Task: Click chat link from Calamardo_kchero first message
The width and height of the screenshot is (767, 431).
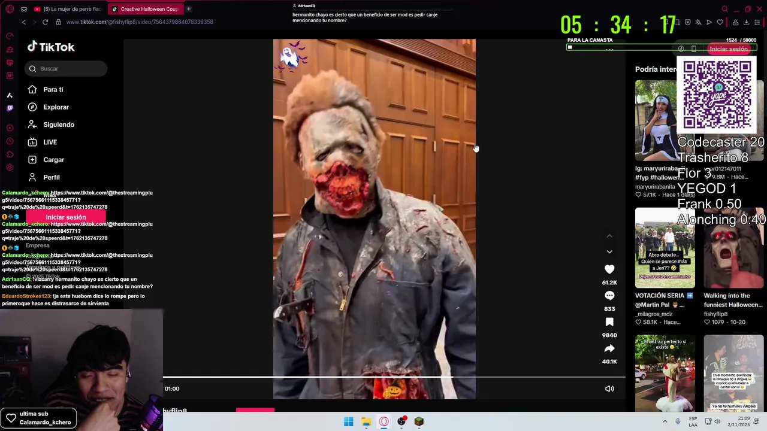Action: [x=78, y=200]
